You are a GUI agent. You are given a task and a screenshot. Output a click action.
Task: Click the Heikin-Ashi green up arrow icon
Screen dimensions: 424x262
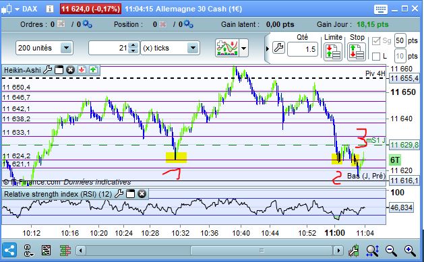pyautogui.click(x=93, y=70)
